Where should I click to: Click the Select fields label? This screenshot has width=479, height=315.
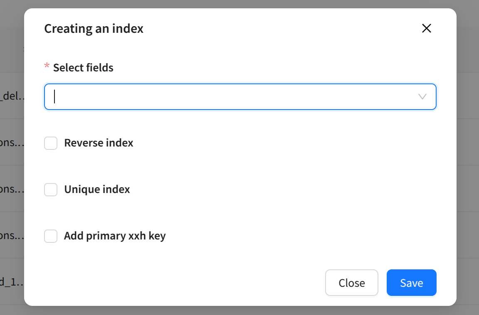pos(83,68)
